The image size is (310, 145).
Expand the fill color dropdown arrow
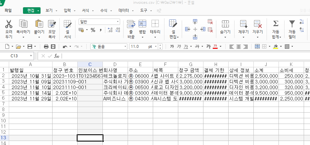coord(281,47)
